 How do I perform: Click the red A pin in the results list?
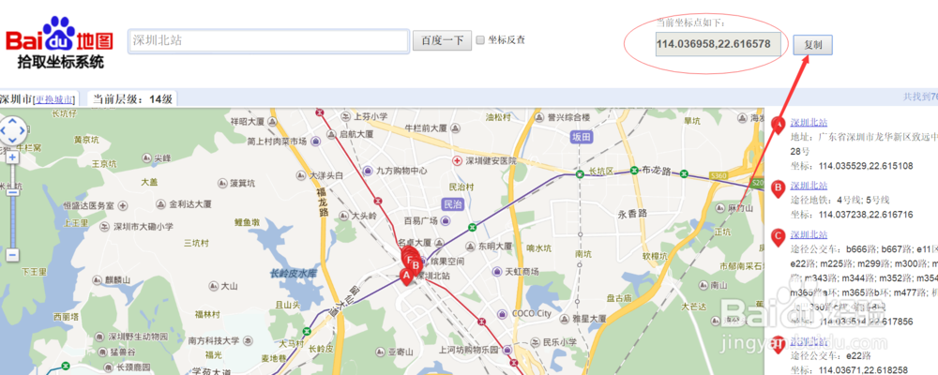click(x=778, y=125)
